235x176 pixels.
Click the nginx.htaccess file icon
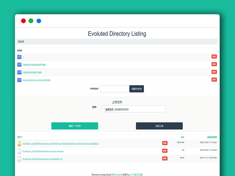(x=19, y=151)
